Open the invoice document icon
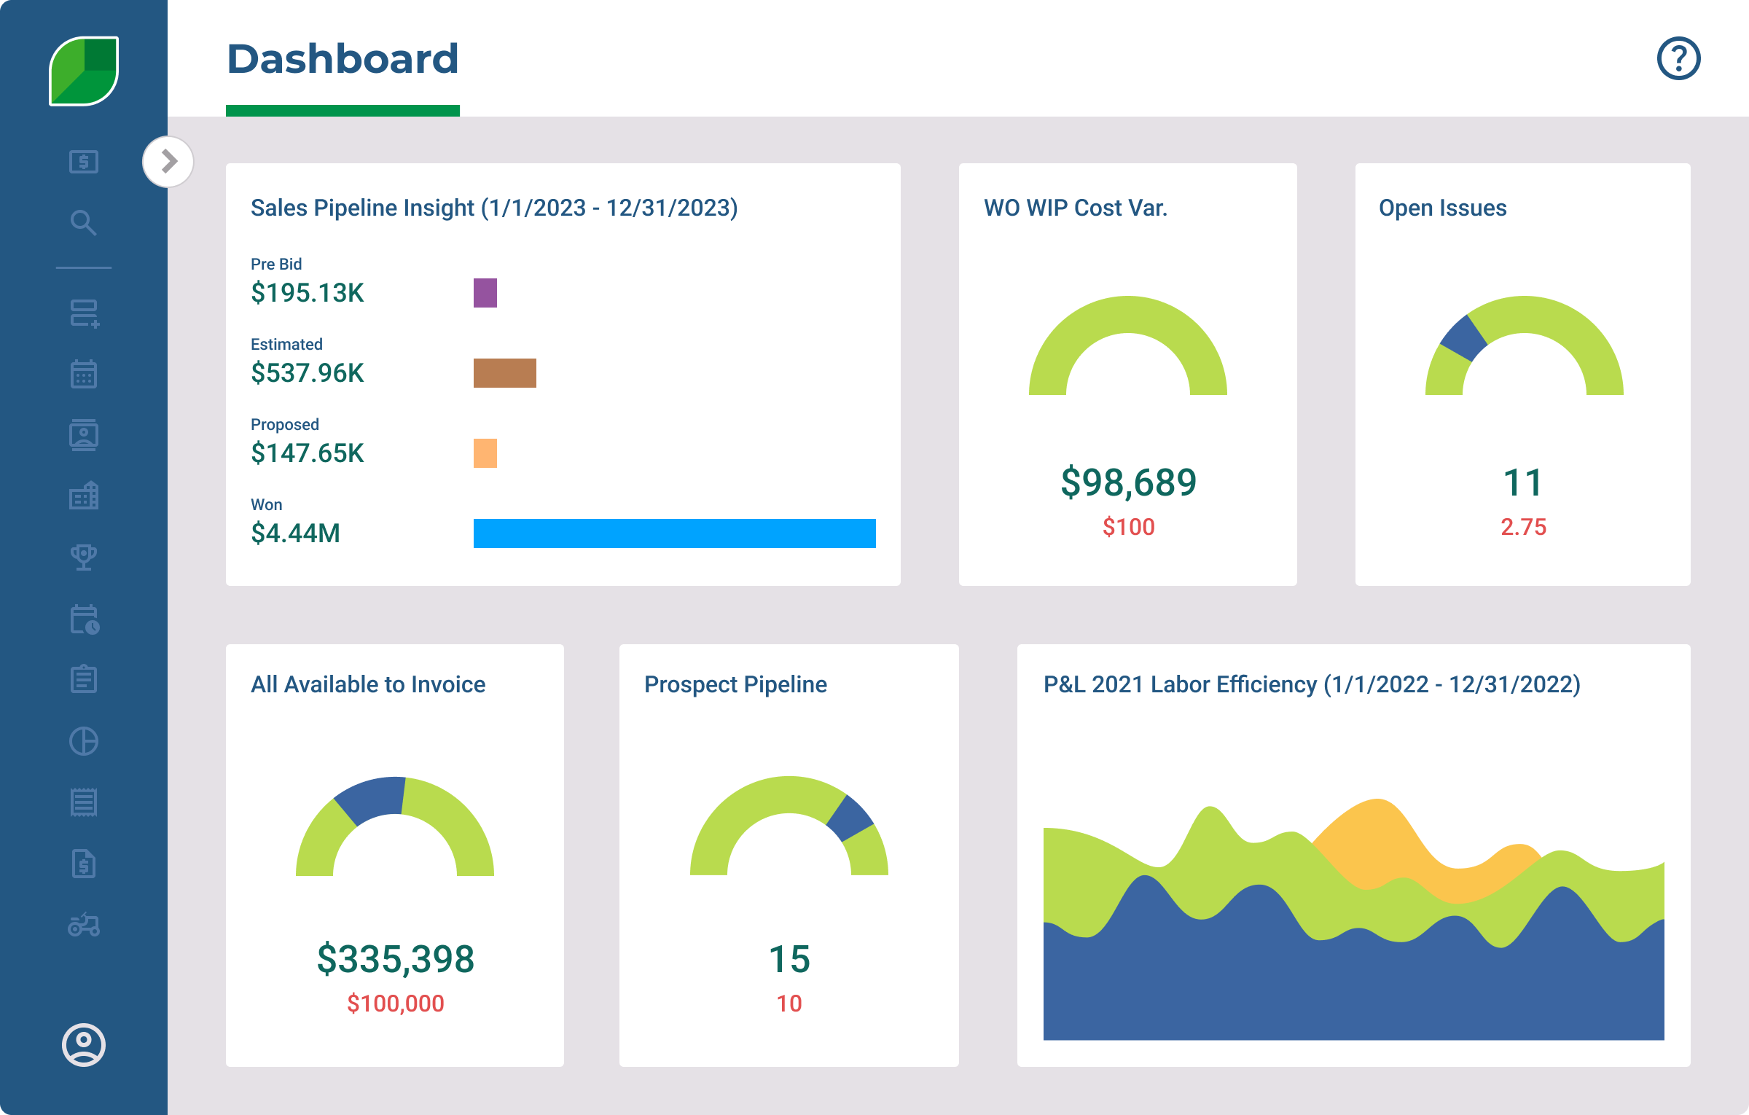 tap(84, 864)
